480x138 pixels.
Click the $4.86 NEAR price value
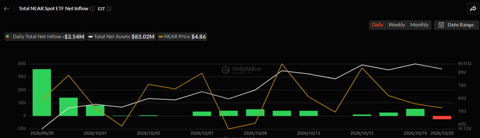[199, 37]
